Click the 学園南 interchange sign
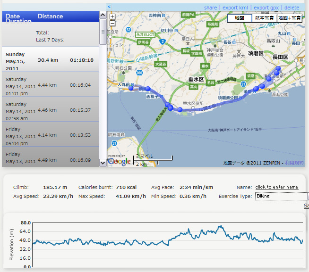The width and height of the screenshot is (309, 272). [197, 53]
